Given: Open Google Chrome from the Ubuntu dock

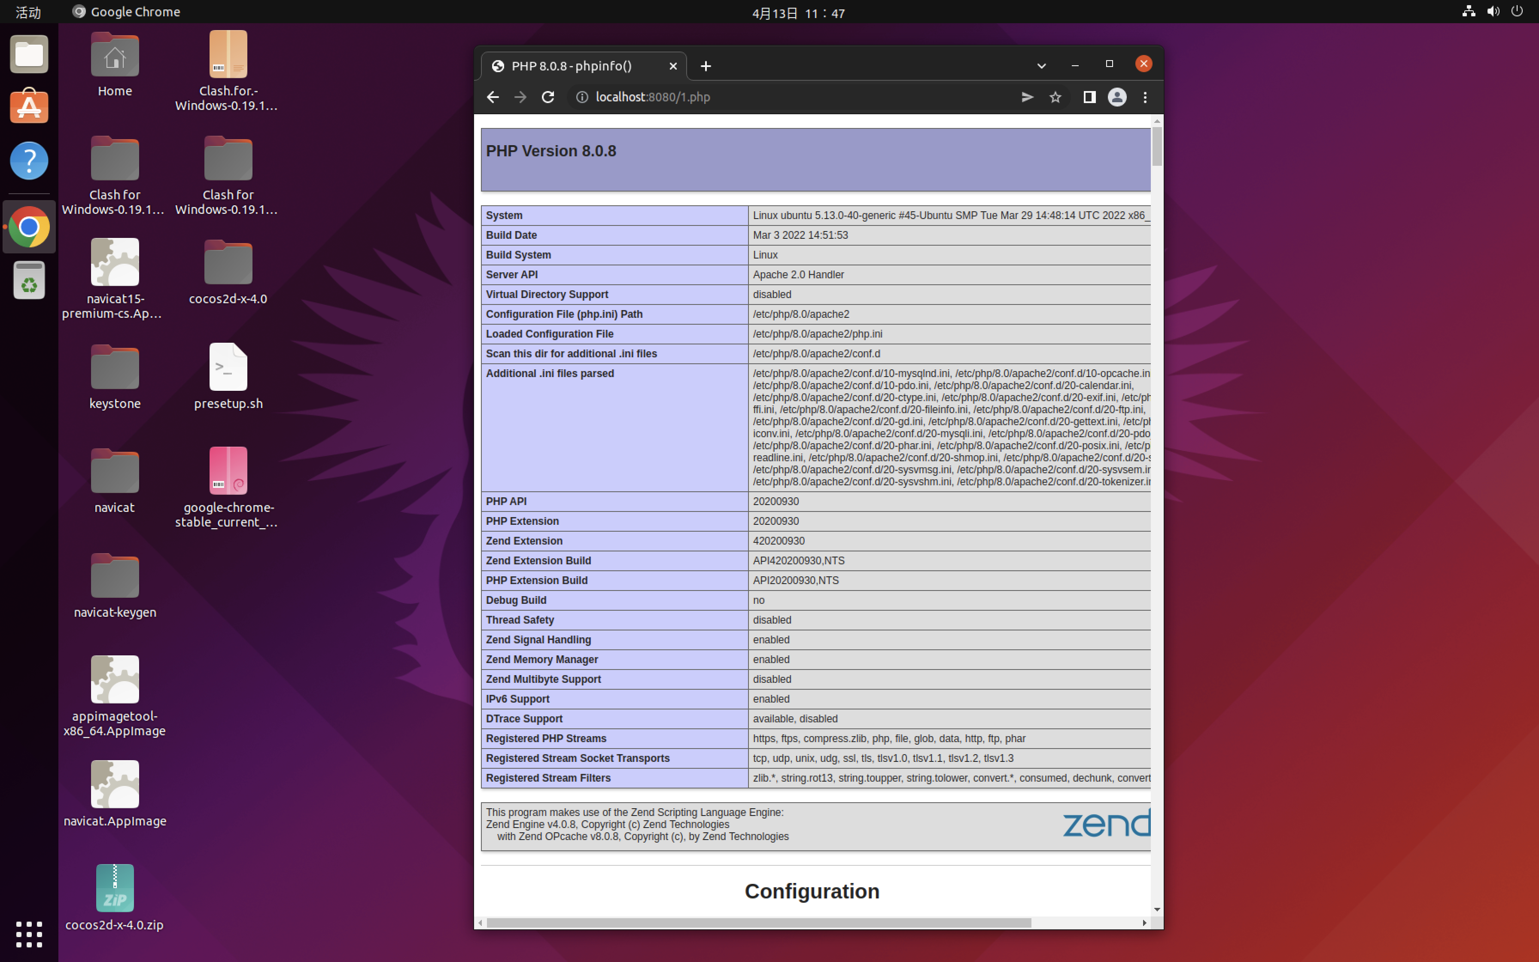Looking at the screenshot, I should (29, 226).
